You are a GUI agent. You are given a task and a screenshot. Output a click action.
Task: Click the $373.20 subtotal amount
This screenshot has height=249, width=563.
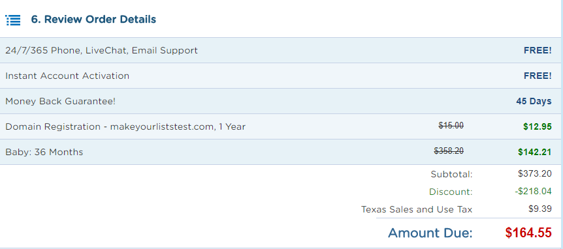[x=535, y=174]
